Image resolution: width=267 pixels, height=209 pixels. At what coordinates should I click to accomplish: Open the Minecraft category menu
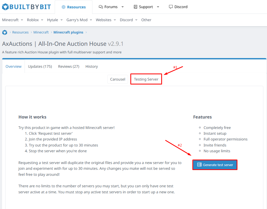10,20
